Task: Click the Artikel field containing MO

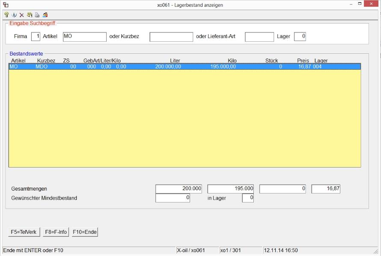Action: tap(85, 37)
